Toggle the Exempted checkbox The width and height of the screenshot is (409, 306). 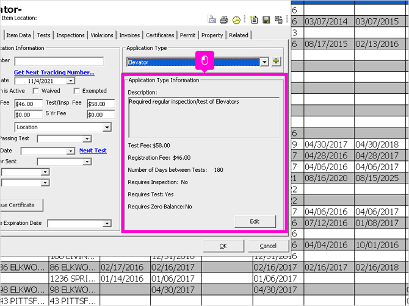(x=77, y=91)
